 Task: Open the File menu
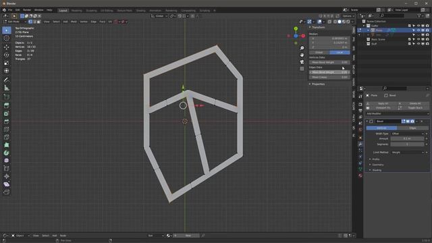pyautogui.click(x=10, y=10)
